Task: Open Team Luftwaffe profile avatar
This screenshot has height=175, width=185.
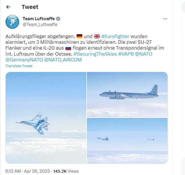Action: (x=12, y=22)
